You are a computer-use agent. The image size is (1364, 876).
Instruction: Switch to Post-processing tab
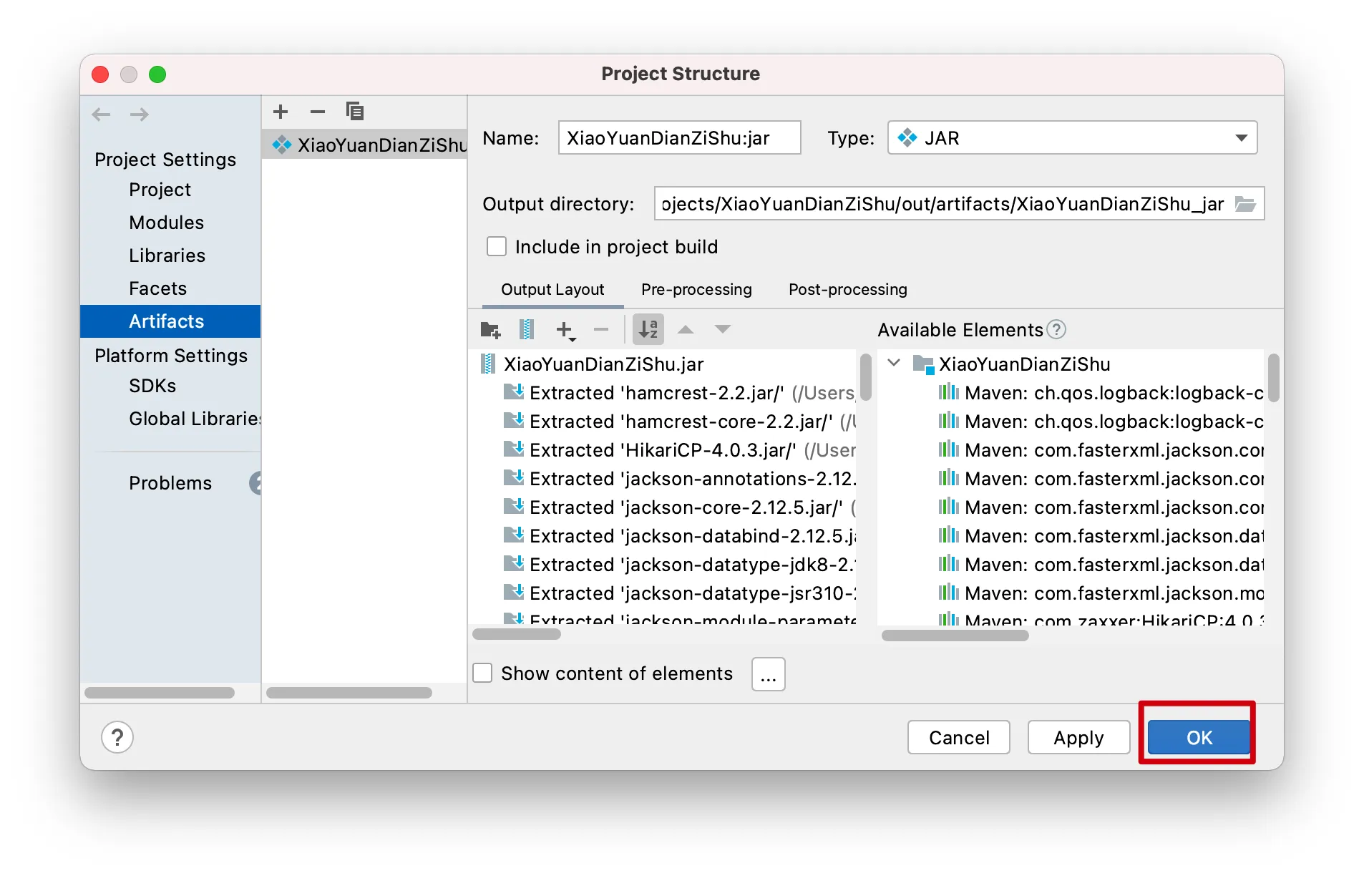click(848, 289)
